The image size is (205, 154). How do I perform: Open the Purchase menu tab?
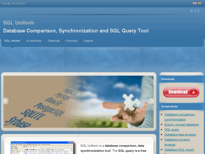click(x=72, y=41)
